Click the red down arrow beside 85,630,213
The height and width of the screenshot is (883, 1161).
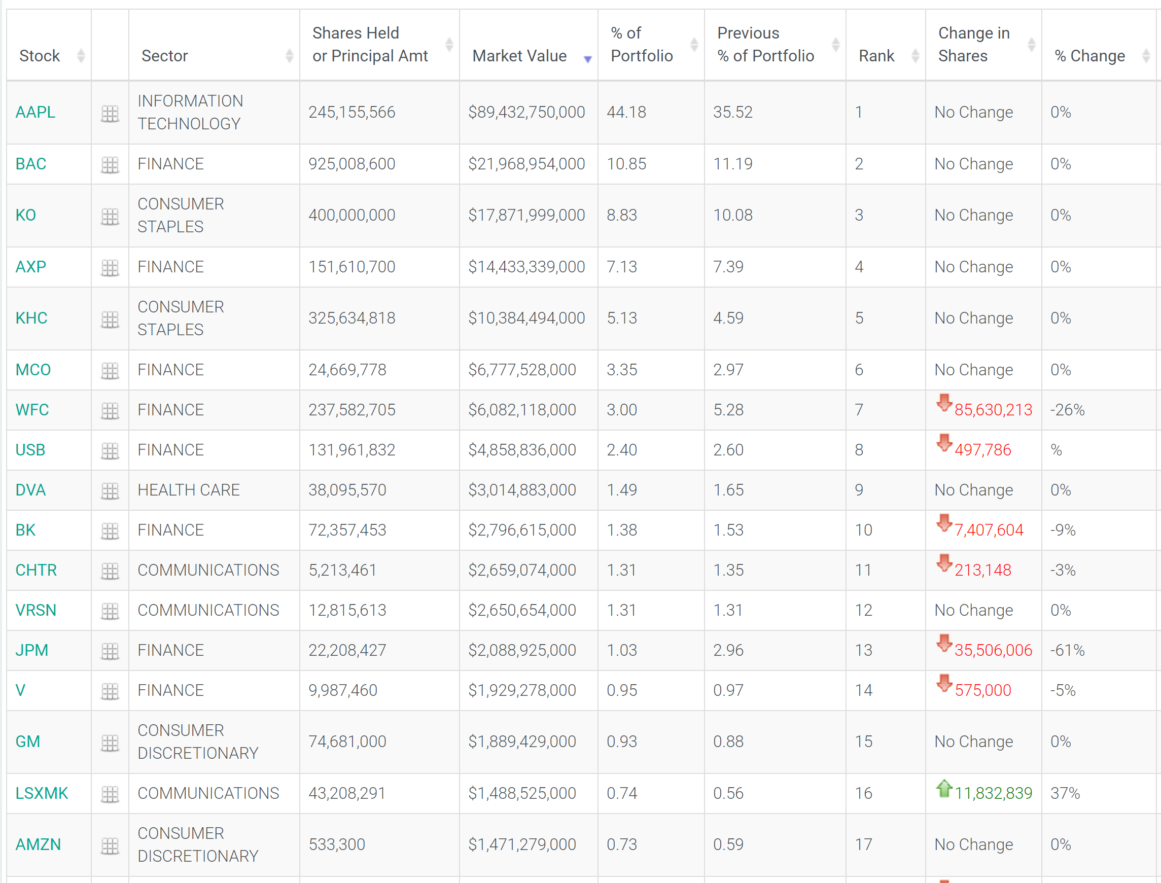coord(944,403)
